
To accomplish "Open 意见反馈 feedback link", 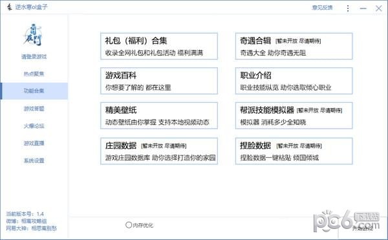I will tap(322, 8).
